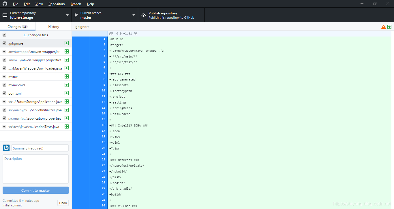Click the Summary required input field
The height and width of the screenshot is (209, 394).
click(40, 148)
